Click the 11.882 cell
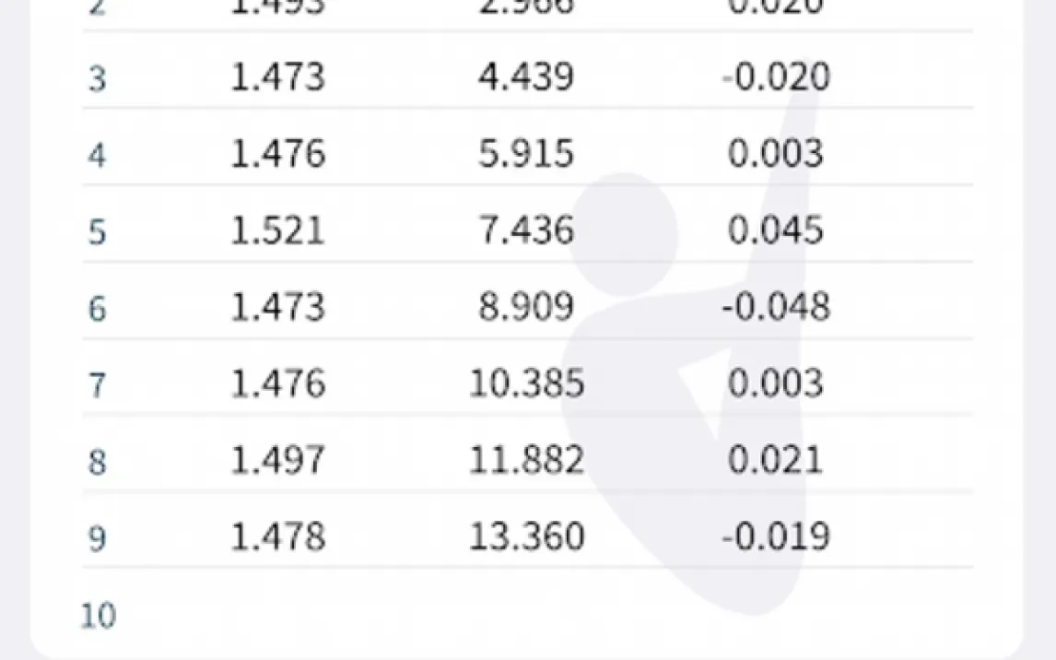Viewport: 1056px width, 660px height. 525,460
